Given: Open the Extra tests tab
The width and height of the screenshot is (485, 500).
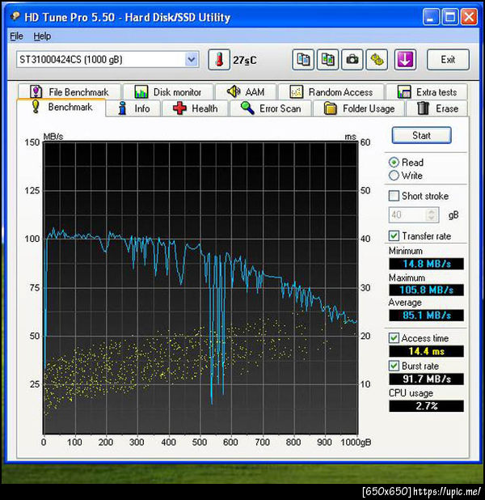Looking at the screenshot, I should click(427, 92).
